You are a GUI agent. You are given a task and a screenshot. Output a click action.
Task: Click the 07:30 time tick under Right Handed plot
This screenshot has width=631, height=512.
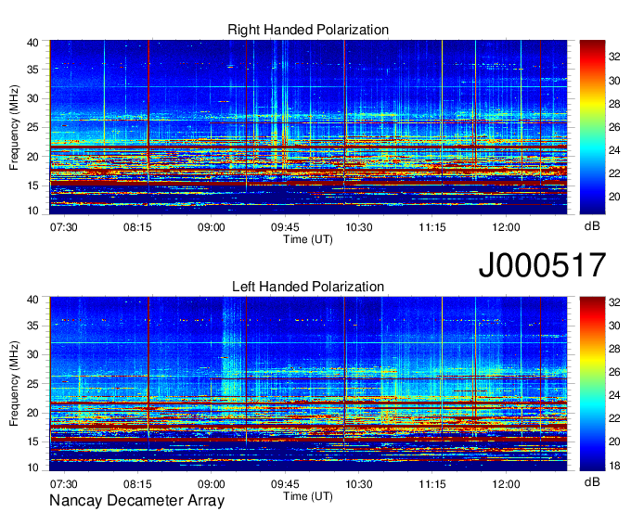[64, 227]
